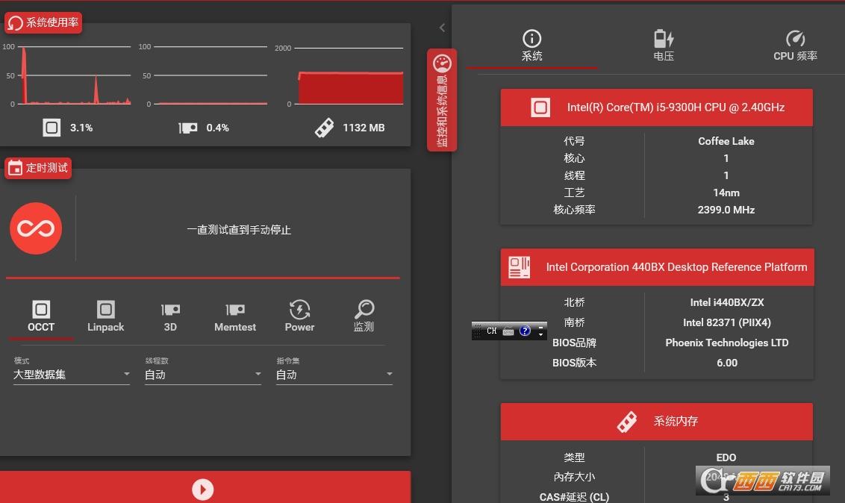Toggle the infinite loop test mode button

36,228
